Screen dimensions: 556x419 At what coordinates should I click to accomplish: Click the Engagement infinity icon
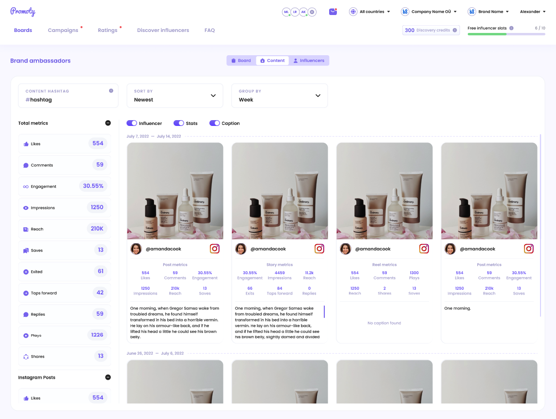coord(26,186)
